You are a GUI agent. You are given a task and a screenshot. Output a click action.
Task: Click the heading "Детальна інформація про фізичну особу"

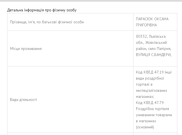click(x=42, y=10)
